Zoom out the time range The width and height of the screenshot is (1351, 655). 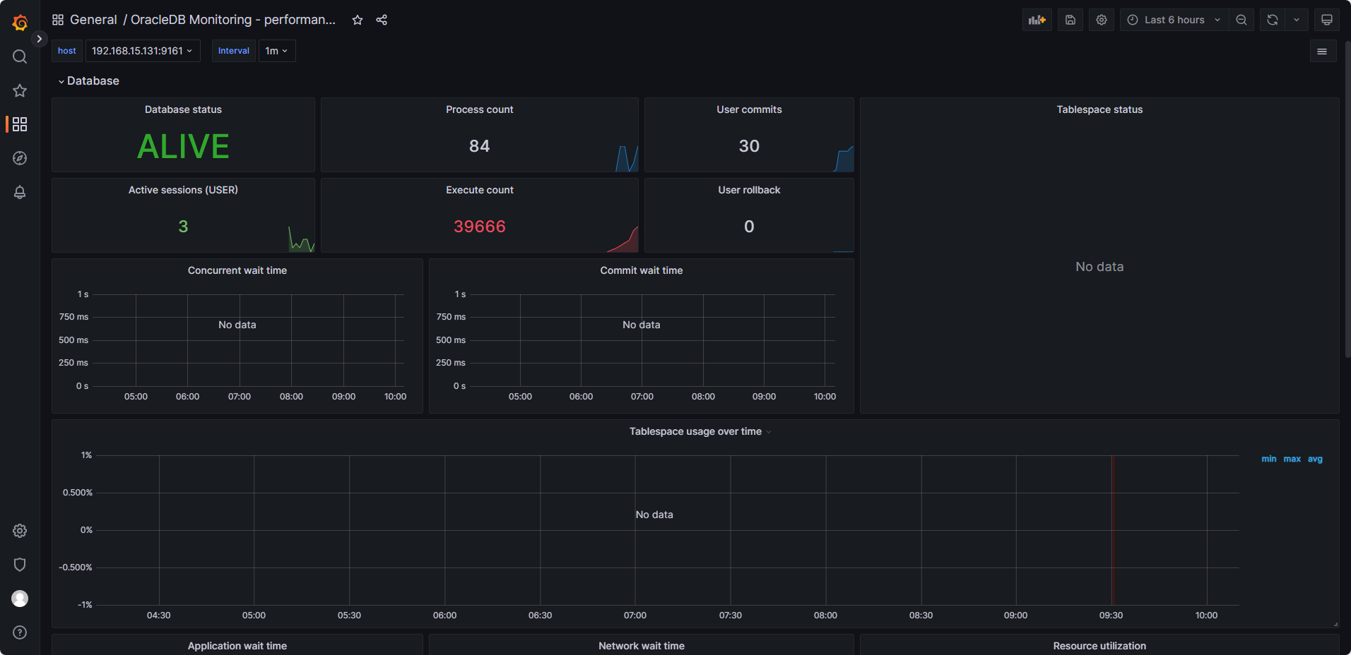pyautogui.click(x=1241, y=20)
